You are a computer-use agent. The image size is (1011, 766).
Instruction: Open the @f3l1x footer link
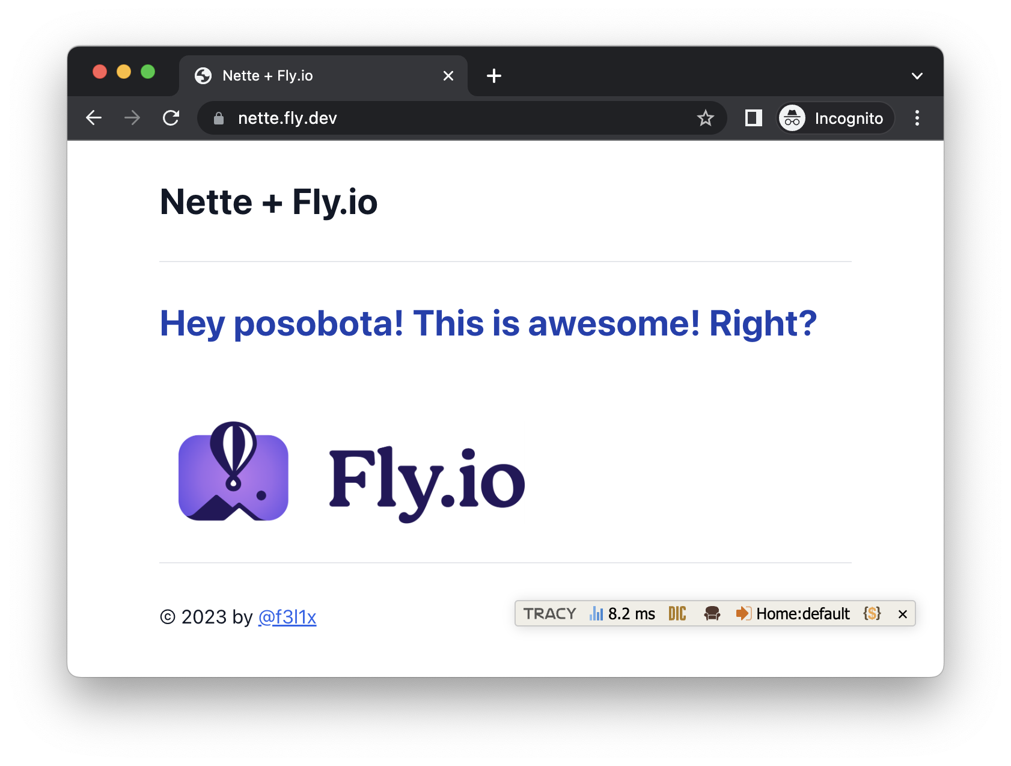(x=287, y=617)
